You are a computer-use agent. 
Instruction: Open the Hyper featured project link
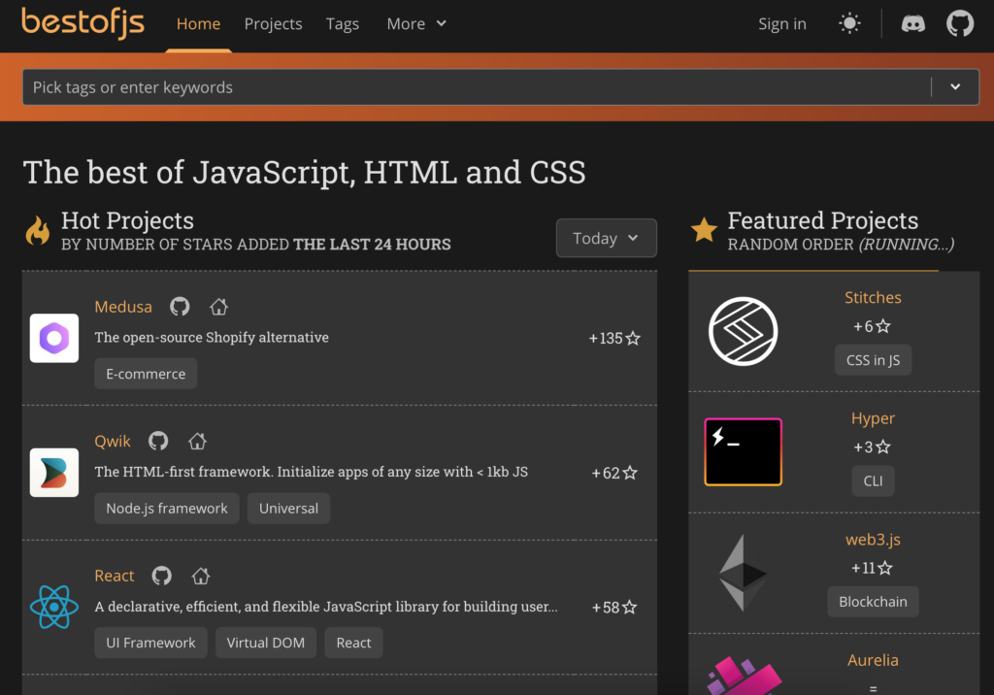873,418
